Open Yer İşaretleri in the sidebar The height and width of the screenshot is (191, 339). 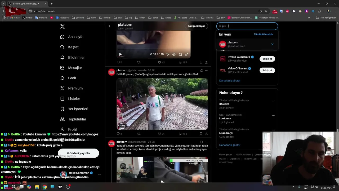tap(74, 109)
